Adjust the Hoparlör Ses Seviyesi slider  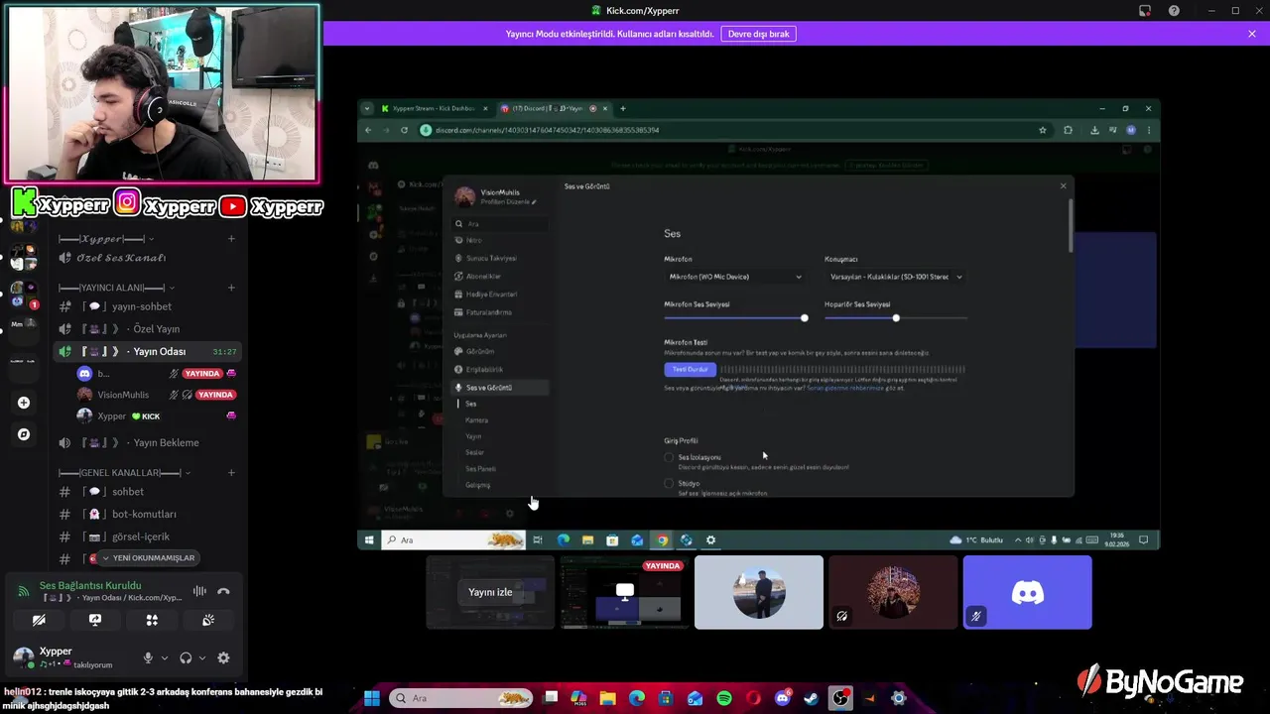(x=895, y=317)
